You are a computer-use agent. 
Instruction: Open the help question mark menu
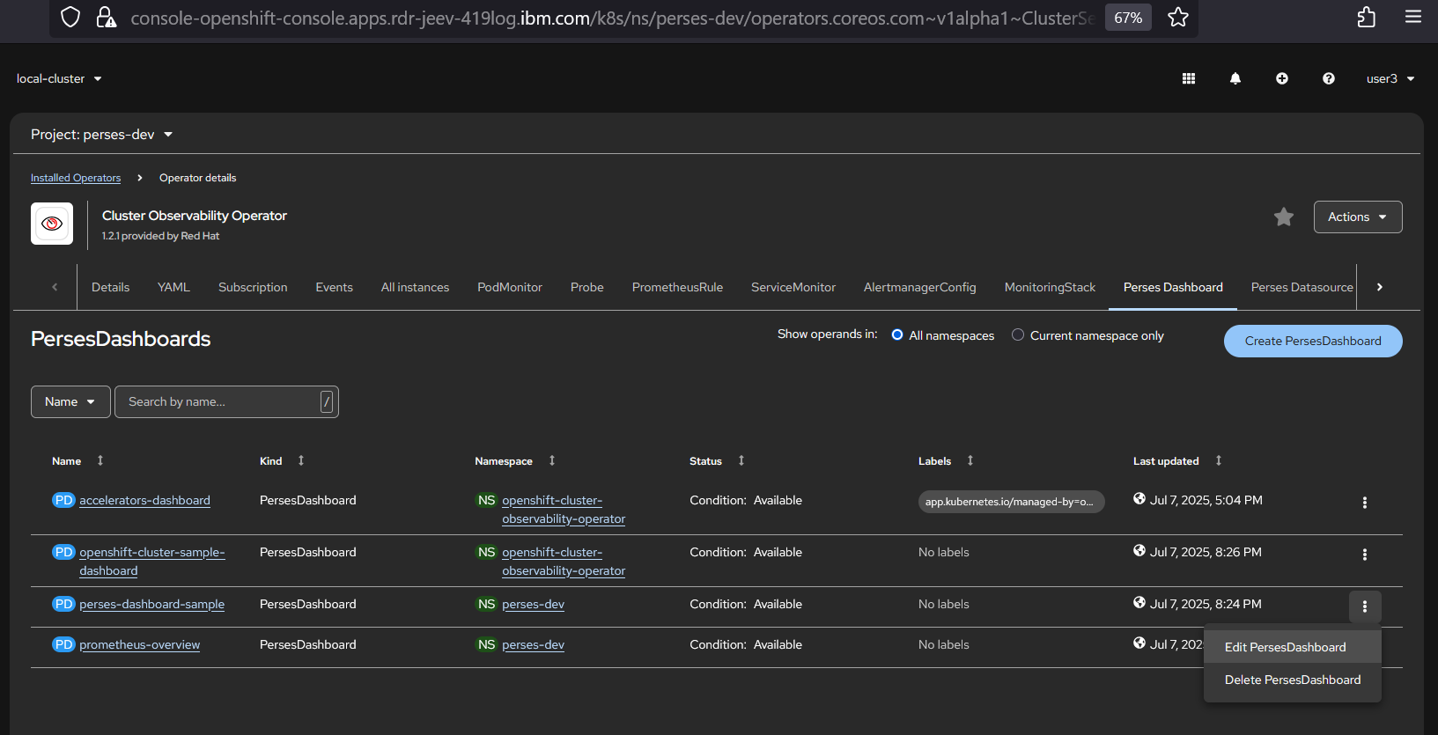[1328, 78]
